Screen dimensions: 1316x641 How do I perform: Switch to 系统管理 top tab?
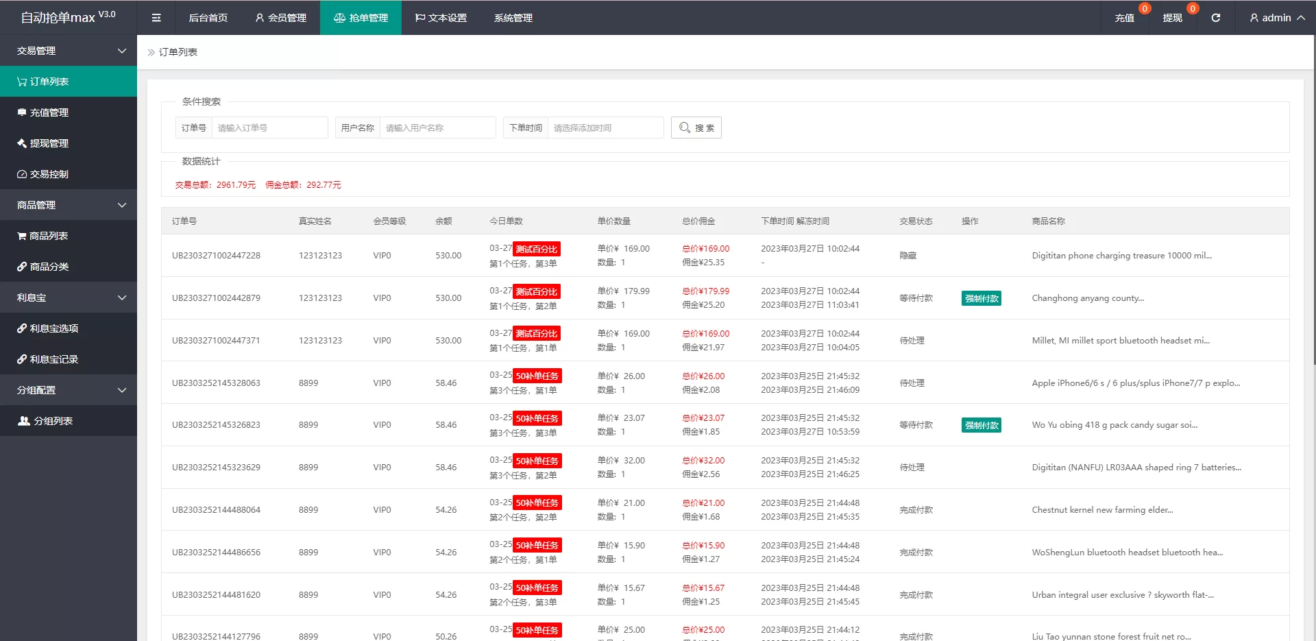pos(513,18)
